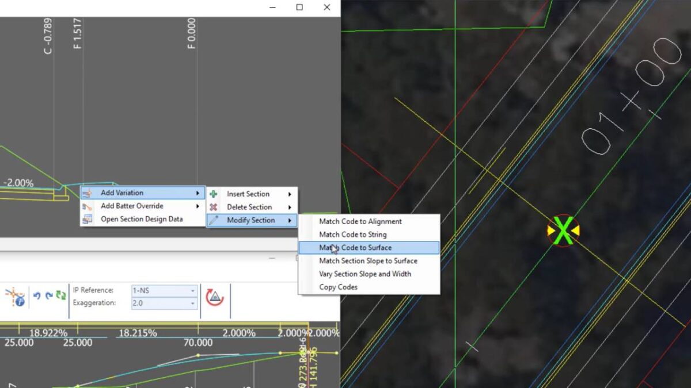The height and width of the screenshot is (388, 691).
Task: Open the Exaggeration value dropdown
Action: pos(192,303)
